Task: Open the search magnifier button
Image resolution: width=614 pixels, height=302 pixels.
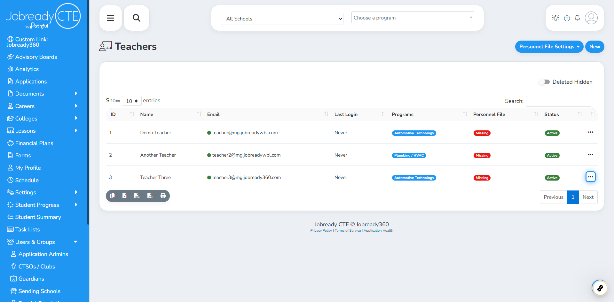Action: pos(137,18)
